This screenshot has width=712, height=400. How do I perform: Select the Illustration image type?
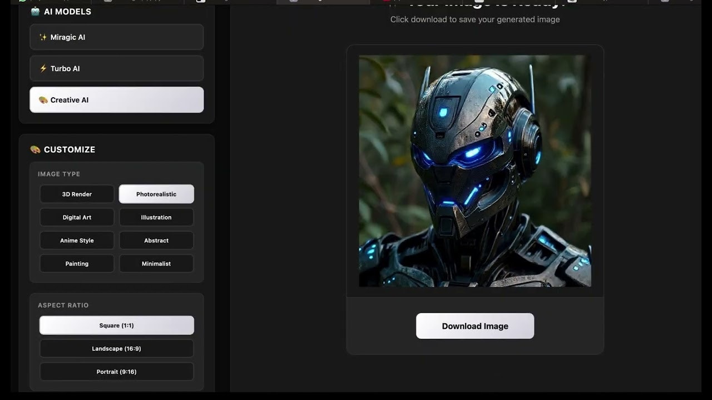156,217
